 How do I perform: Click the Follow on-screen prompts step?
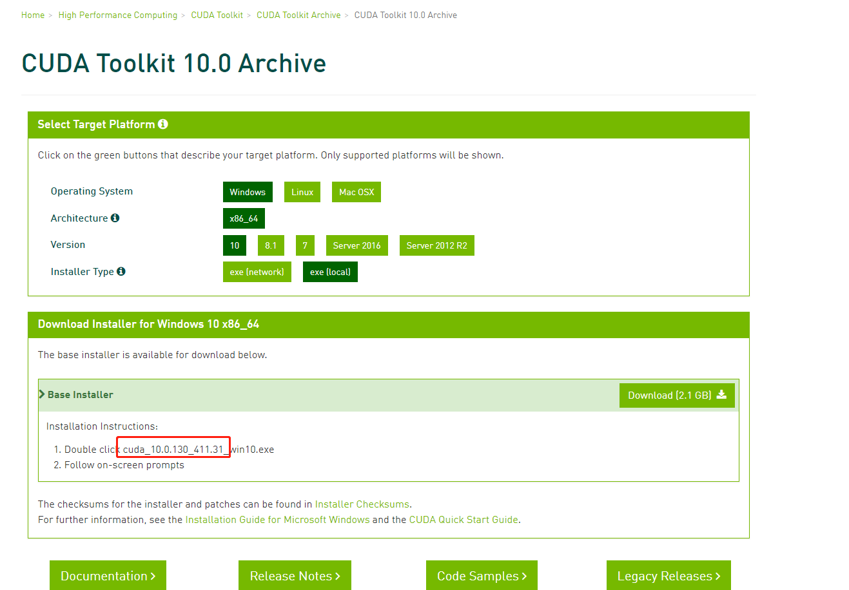pos(124,465)
